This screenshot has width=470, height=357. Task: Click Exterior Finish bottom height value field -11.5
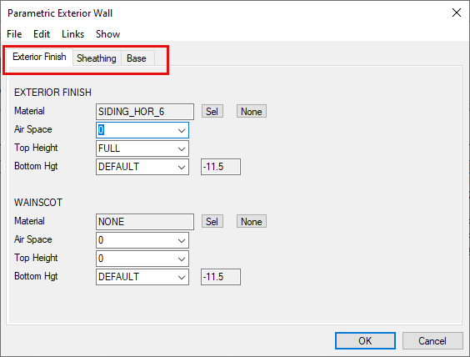tap(221, 167)
